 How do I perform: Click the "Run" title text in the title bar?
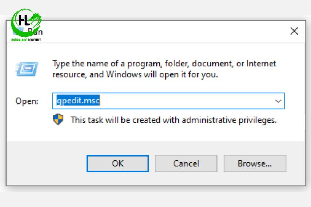[35, 32]
